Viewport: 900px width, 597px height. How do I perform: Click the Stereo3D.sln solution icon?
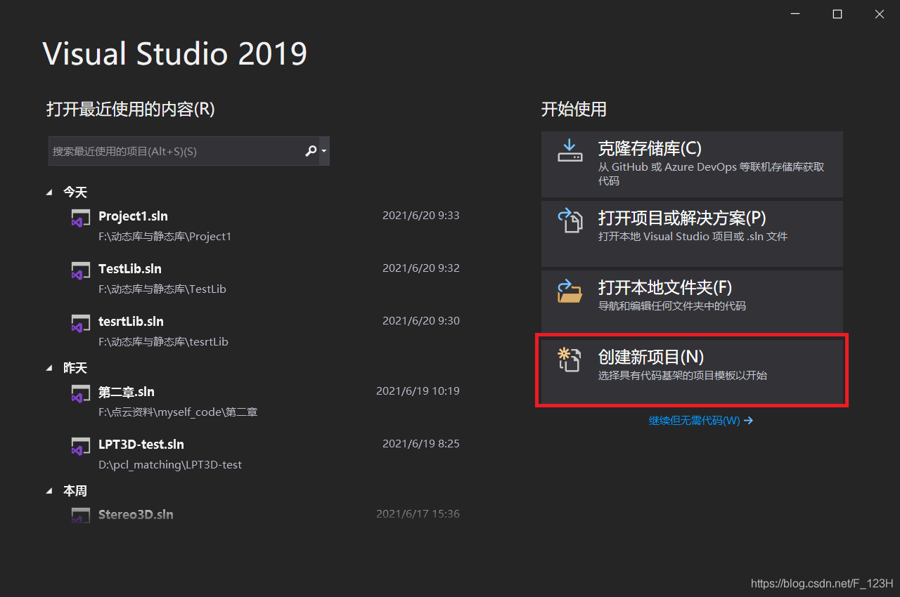(x=80, y=516)
